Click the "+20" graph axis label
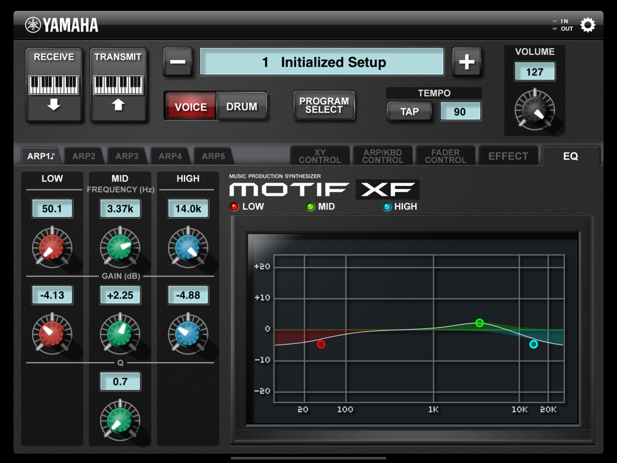617x463 pixels. coord(262,267)
